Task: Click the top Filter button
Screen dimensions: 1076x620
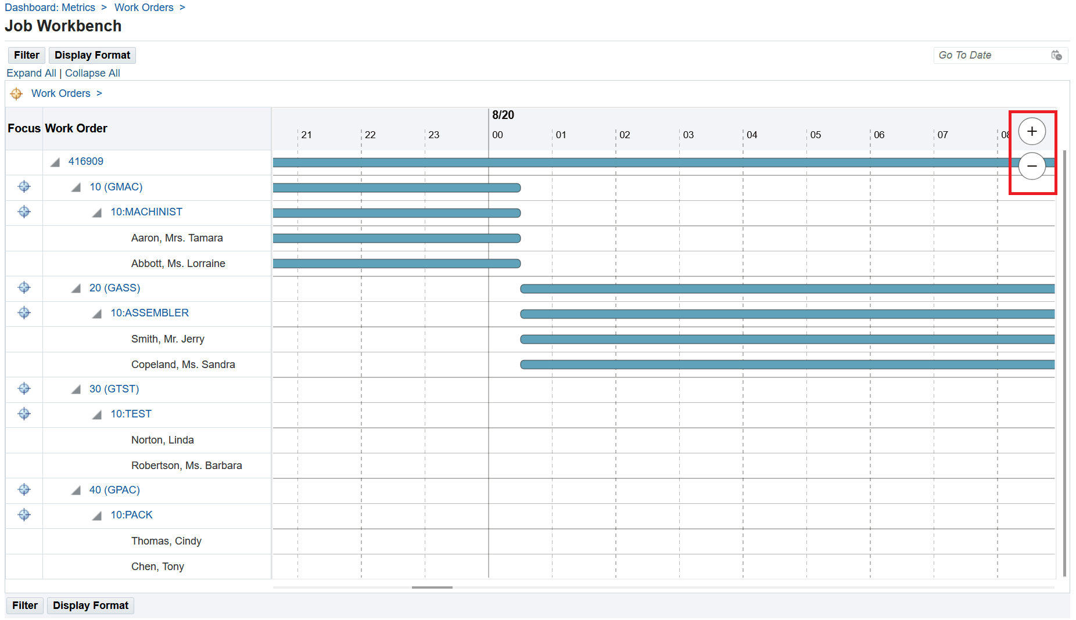Action: pyautogui.click(x=27, y=55)
